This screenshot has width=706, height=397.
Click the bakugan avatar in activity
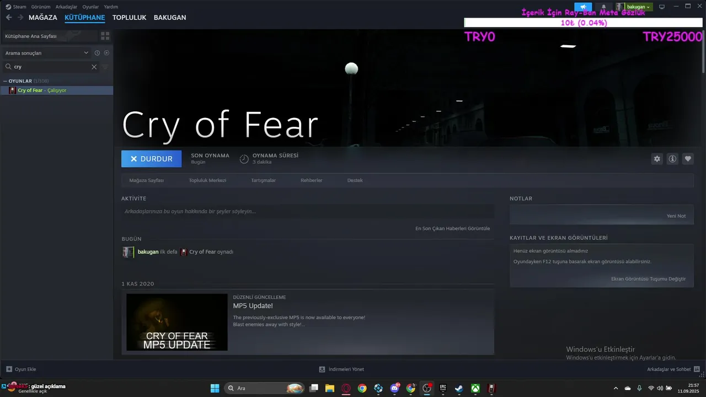[x=128, y=252]
